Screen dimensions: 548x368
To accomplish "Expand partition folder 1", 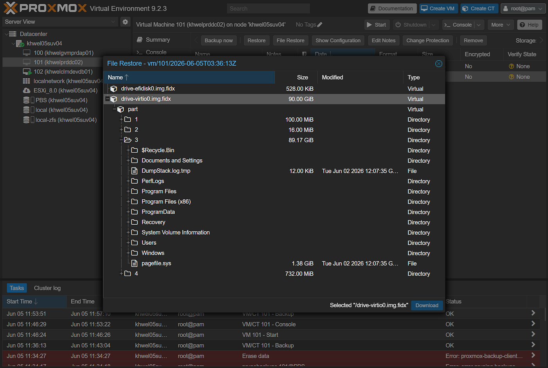I will click(121, 119).
